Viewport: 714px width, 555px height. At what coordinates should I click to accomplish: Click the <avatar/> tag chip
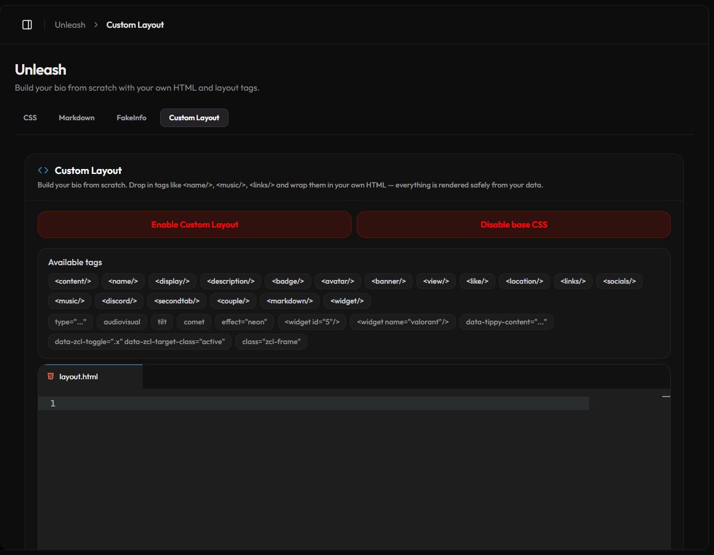(338, 281)
